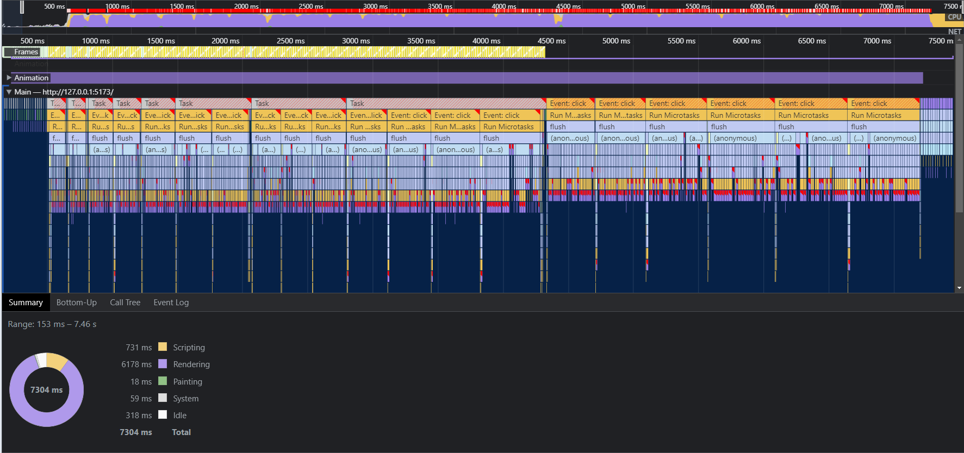Switch to the Summary tab
Image resolution: width=964 pixels, height=453 pixels.
(x=26, y=303)
